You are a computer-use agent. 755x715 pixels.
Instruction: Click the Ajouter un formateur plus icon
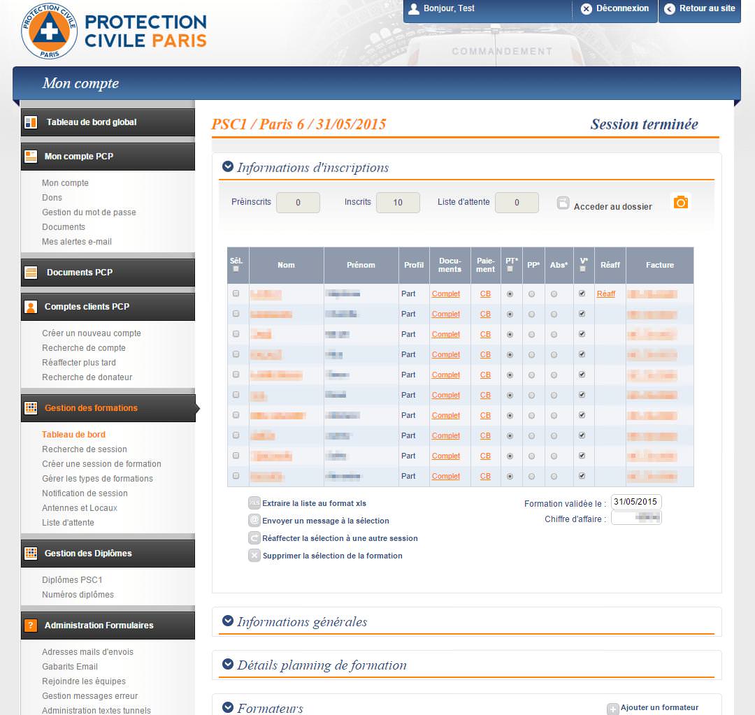pyautogui.click(x=612, y=709)
